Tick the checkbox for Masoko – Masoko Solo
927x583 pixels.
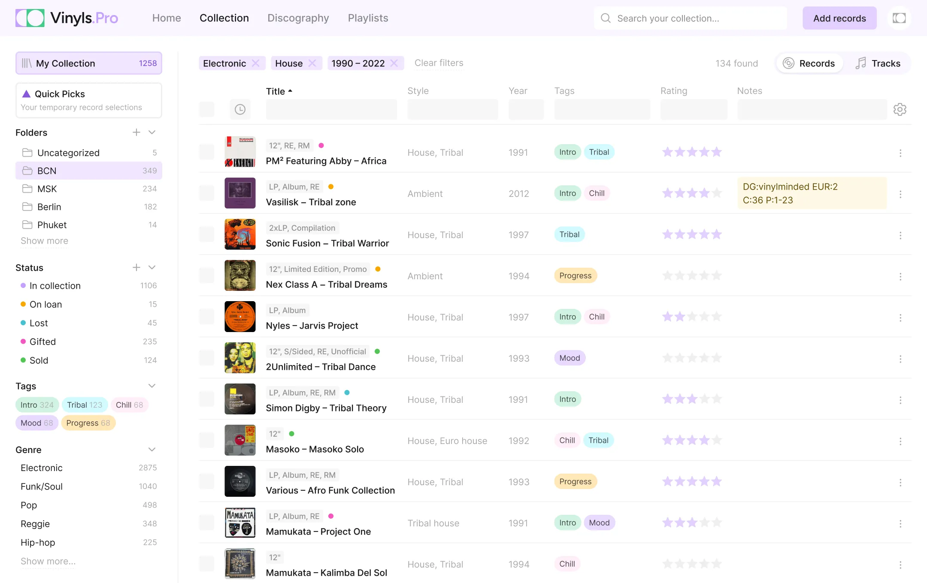pyautogui.click(x=206, y=441)
